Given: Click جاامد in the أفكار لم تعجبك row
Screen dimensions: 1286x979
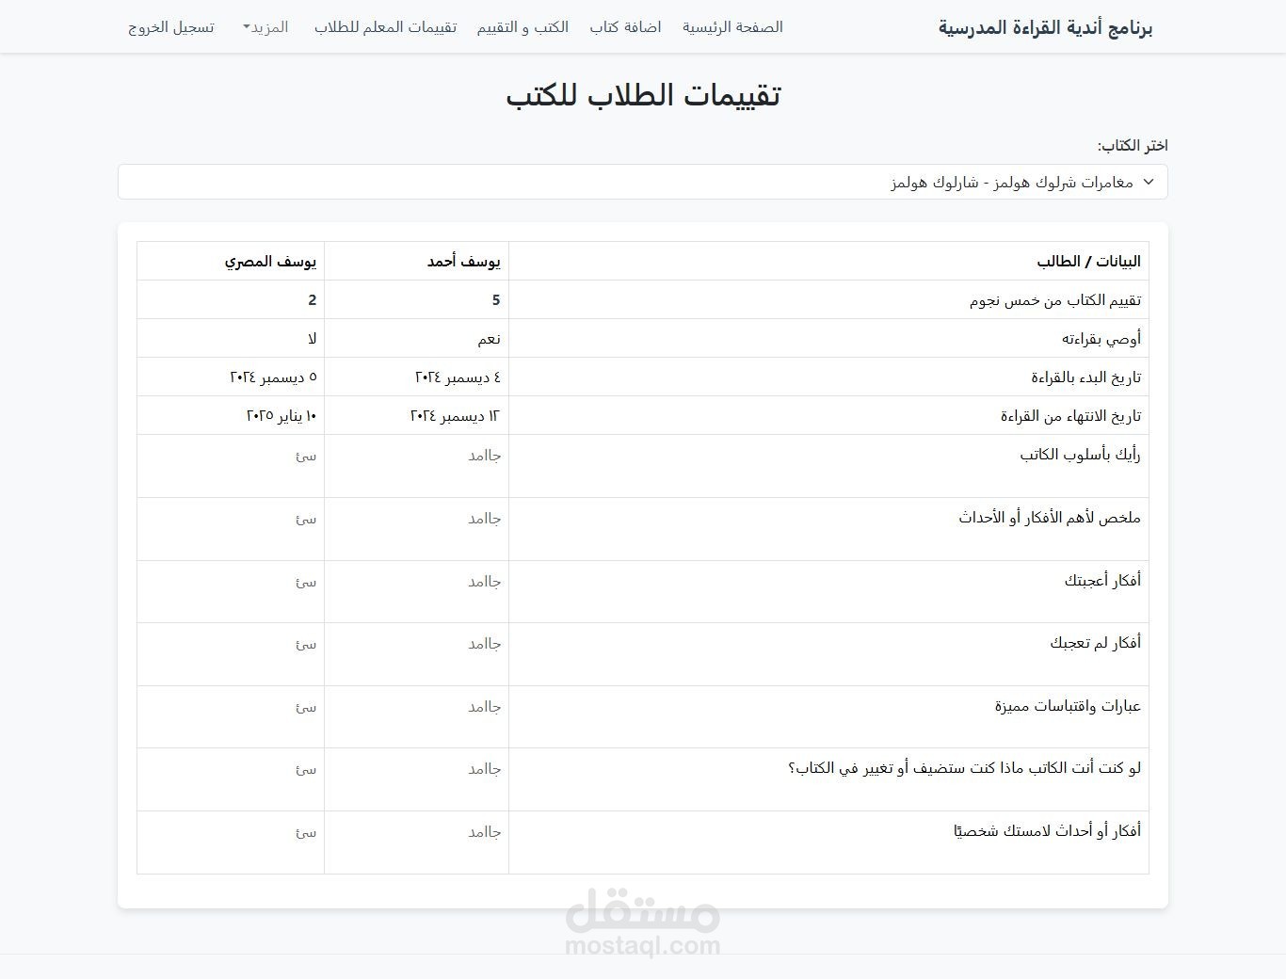Looking at the screenshot, I should click(x=485, y=644).
